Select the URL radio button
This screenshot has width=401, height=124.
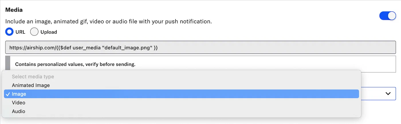point(9,32)
